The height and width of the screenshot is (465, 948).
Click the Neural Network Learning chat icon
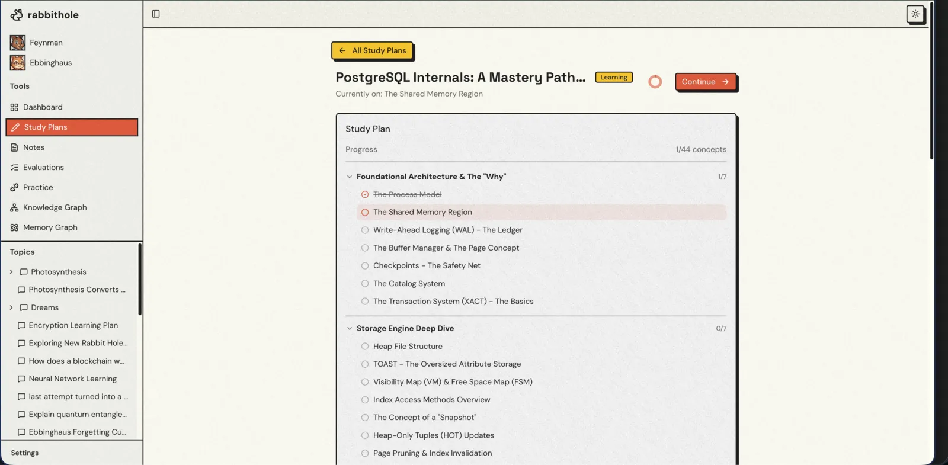21,379
